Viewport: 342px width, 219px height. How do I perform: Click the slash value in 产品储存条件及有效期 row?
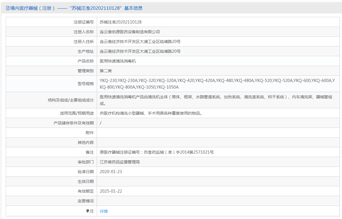click(100, 123)
